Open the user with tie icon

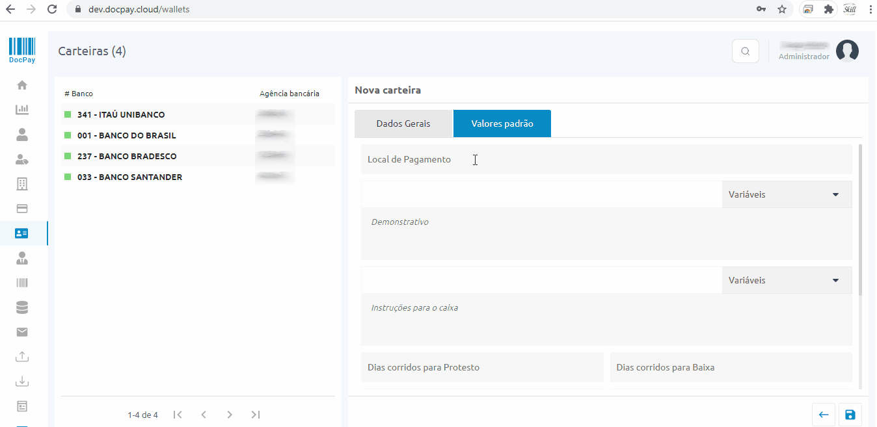[x=22, y=258]
